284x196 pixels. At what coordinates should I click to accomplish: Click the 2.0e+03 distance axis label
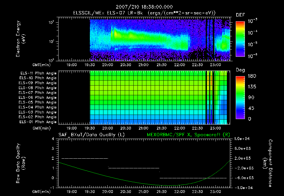243,158
